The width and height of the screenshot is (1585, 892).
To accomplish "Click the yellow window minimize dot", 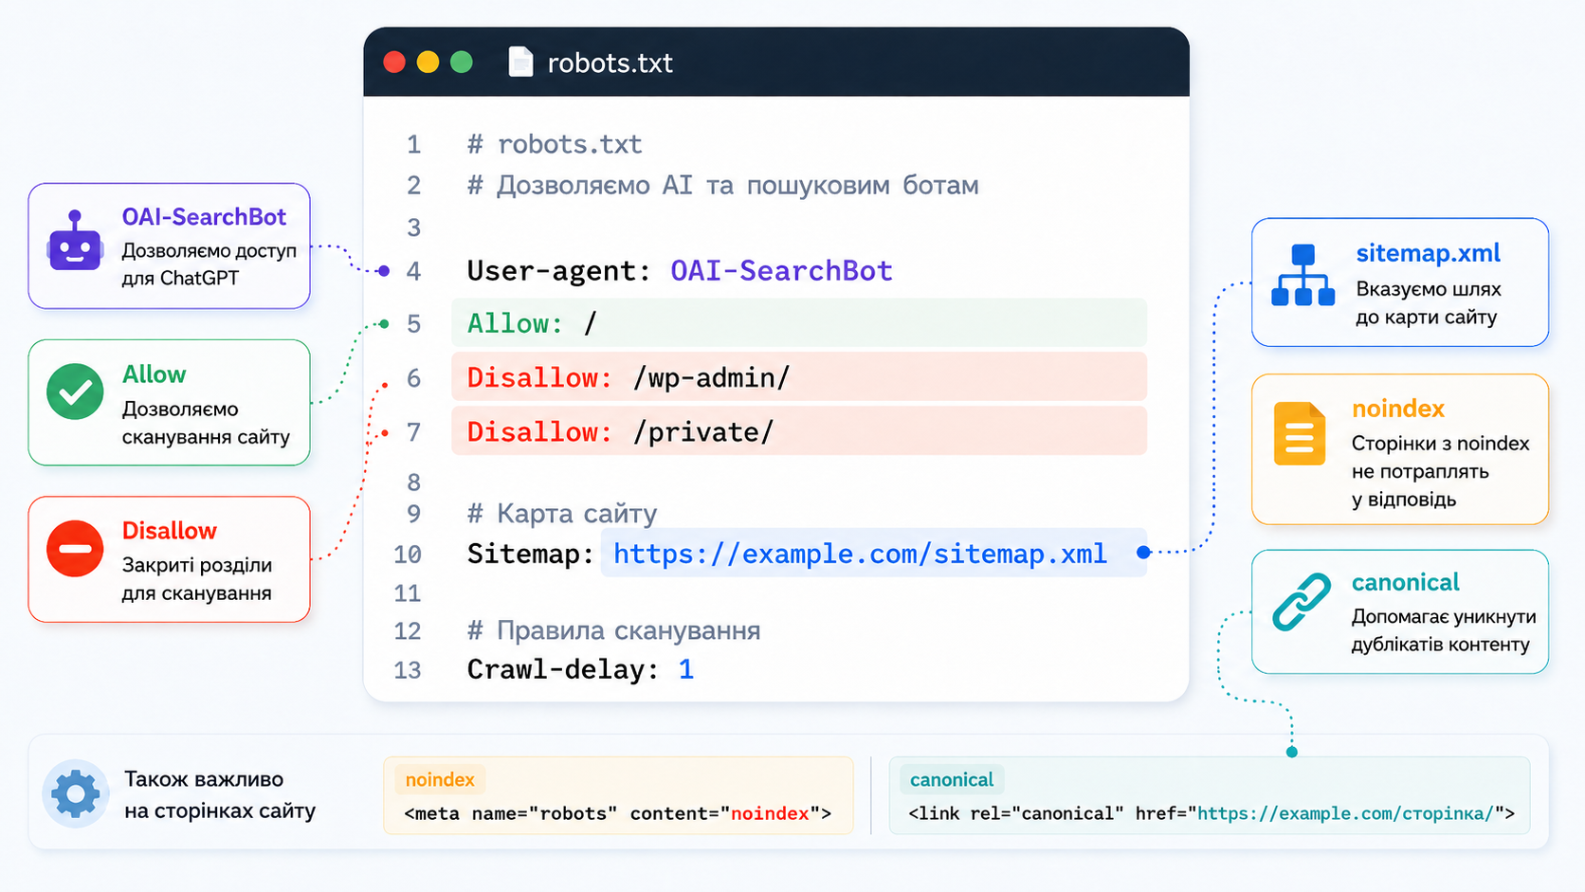I will pyautogui.click(x=428, y=63).
